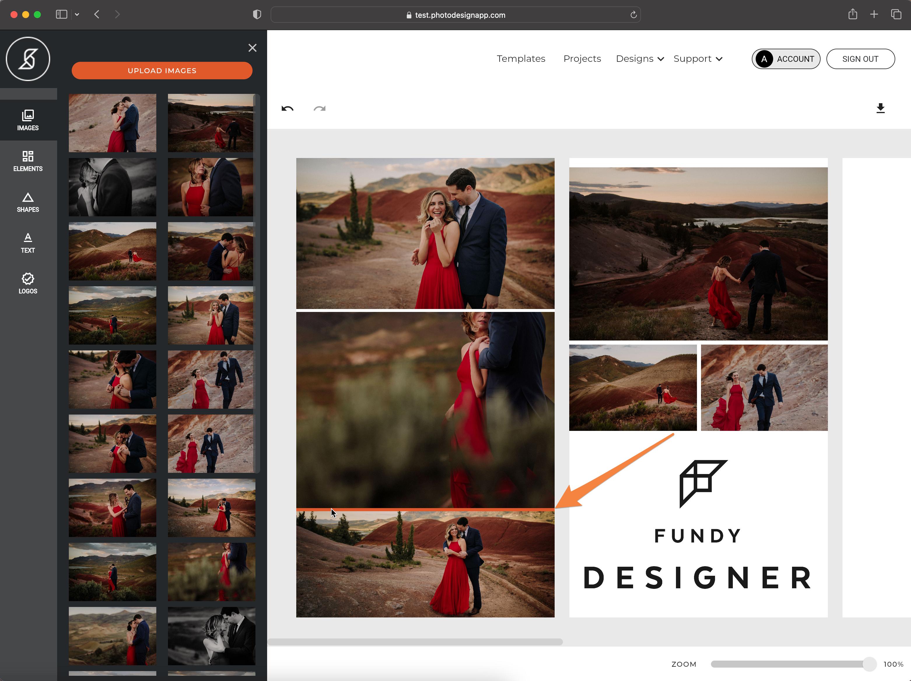
Task: Click the A account avatar icon
Action: (x=764, y=59)
